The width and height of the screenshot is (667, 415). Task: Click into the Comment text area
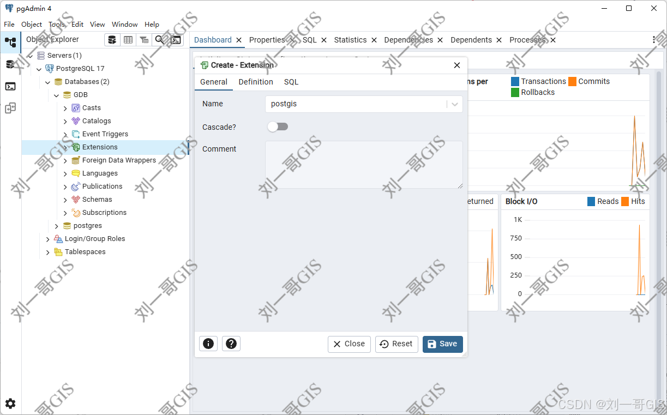[x=364, y=165]
